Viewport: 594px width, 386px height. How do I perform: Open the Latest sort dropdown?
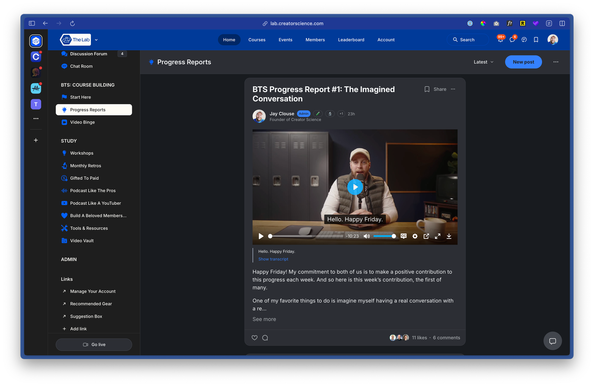(484, 62)
